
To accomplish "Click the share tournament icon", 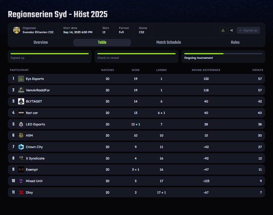I will pos(231,30).
